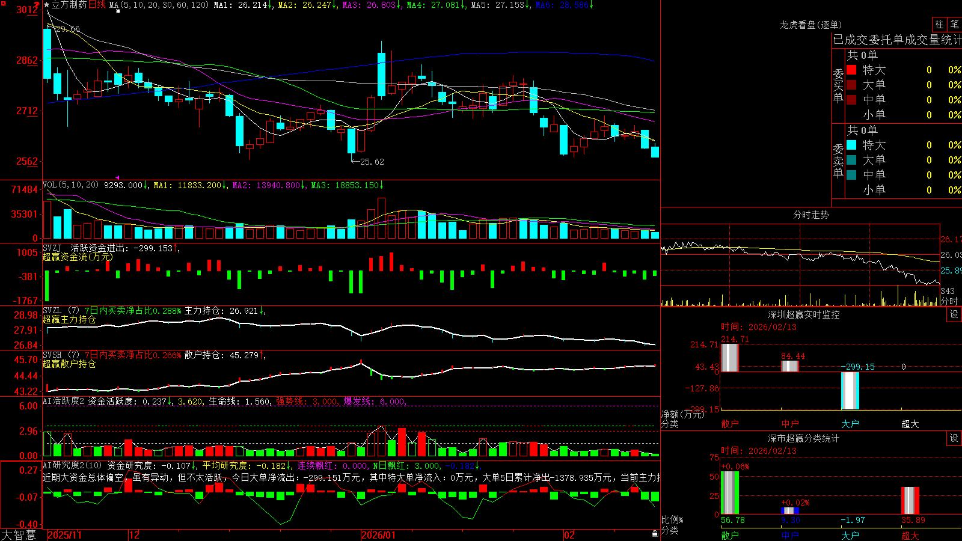Click the 02 month marker on the timeline

(x=569, y=535)
